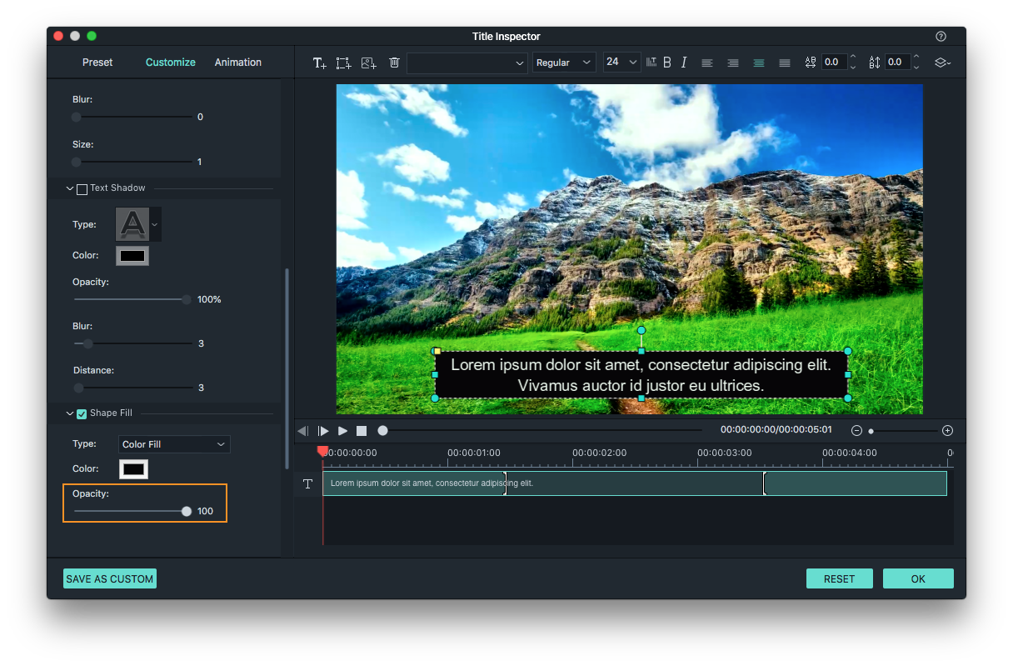Toggle bold text formatting
The height and width of the screenshot is (666, 1013).
pyautogui.click(x=667, y=63)
